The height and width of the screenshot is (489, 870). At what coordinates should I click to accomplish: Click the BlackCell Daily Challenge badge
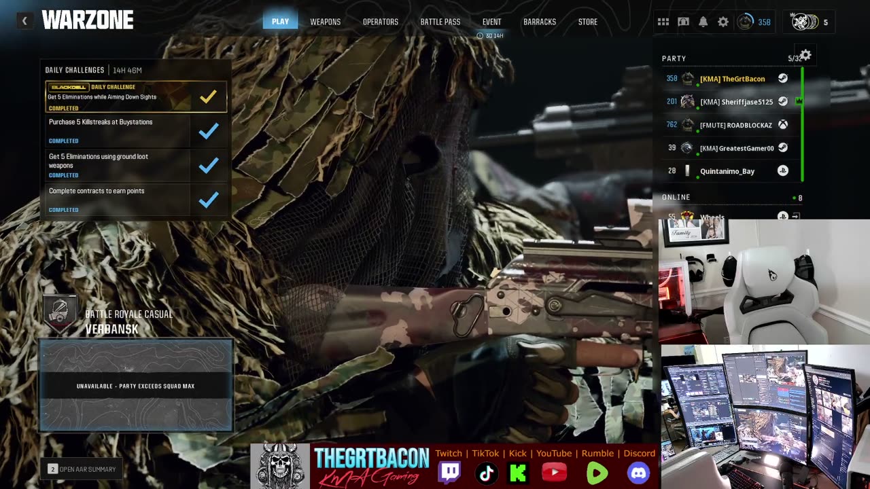point(68,87)
